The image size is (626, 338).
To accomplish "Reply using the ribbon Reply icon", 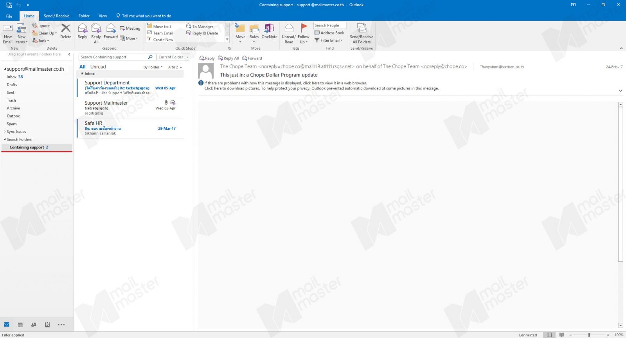I will click(82, 31).
